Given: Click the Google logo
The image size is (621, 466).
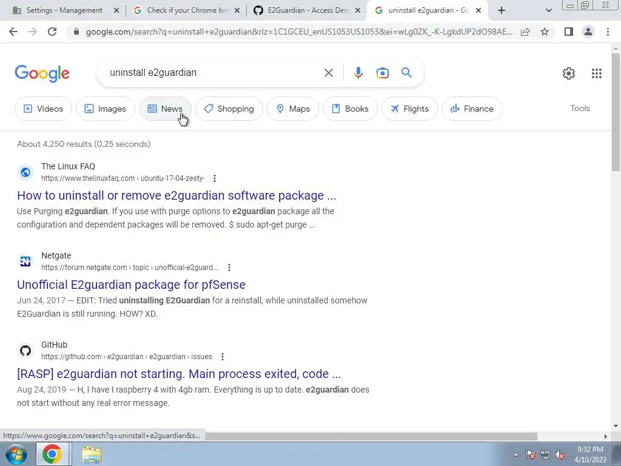Looking at the screenshot, I should (x=42, y=73).
